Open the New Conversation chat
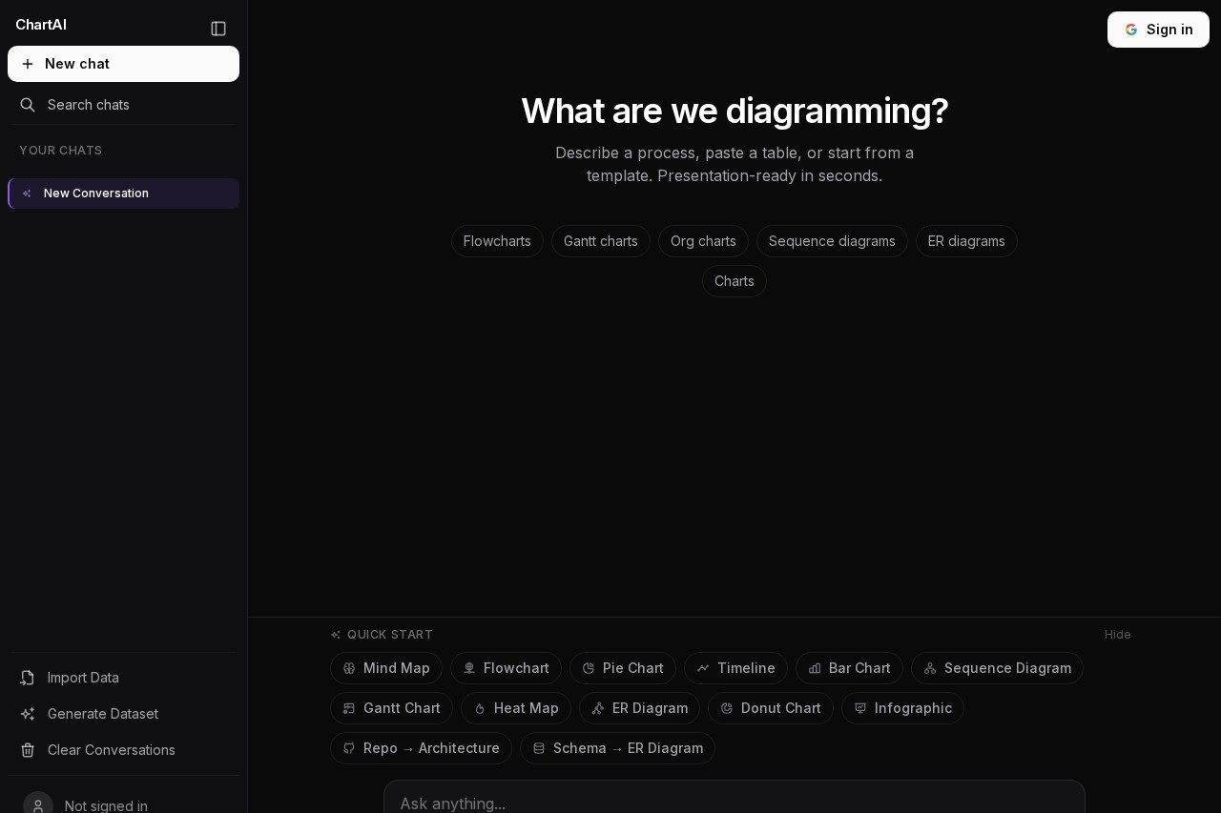 coord(124,193)
